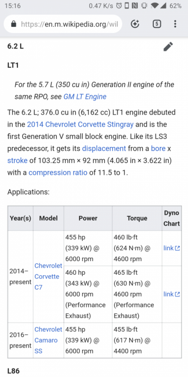188x377 pixels.
Task: Tap the alarm clock status bar icon
Action: pyautogui.click(x=119, y=6)
